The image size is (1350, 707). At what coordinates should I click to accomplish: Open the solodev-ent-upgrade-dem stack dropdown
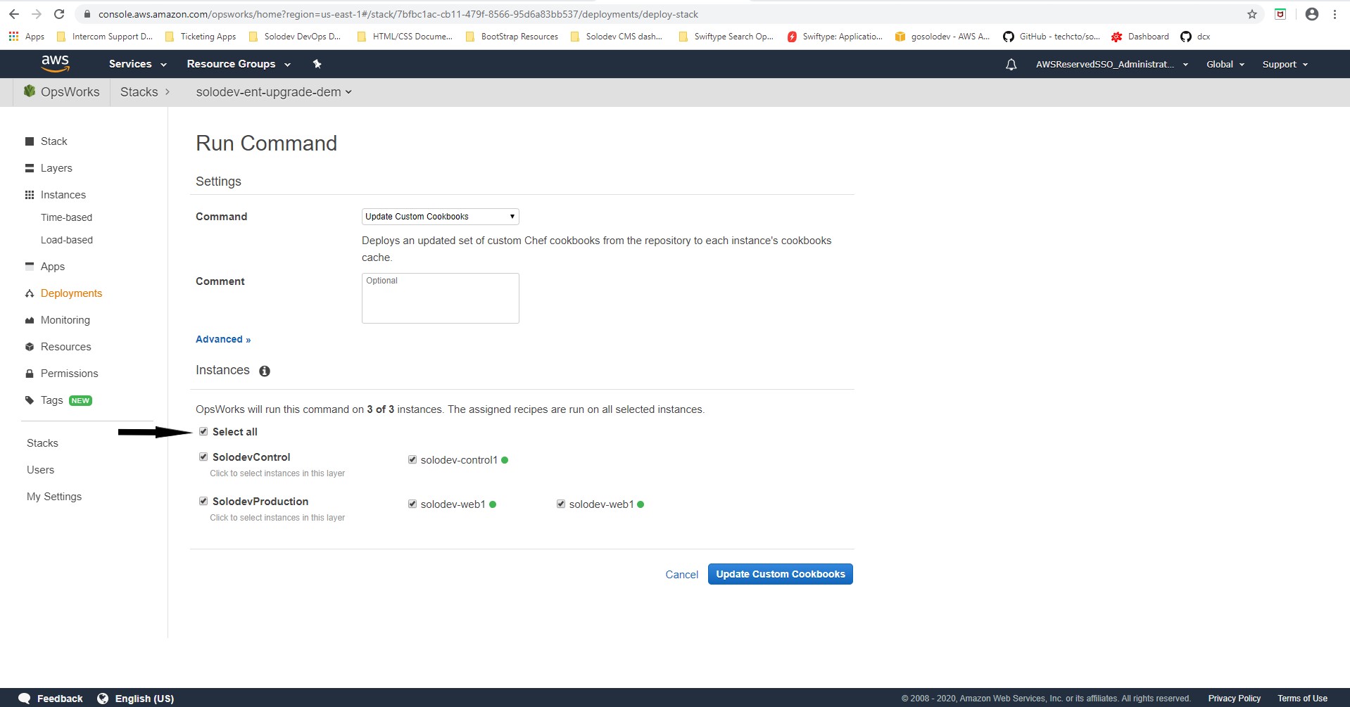click(x=274, y=92)
